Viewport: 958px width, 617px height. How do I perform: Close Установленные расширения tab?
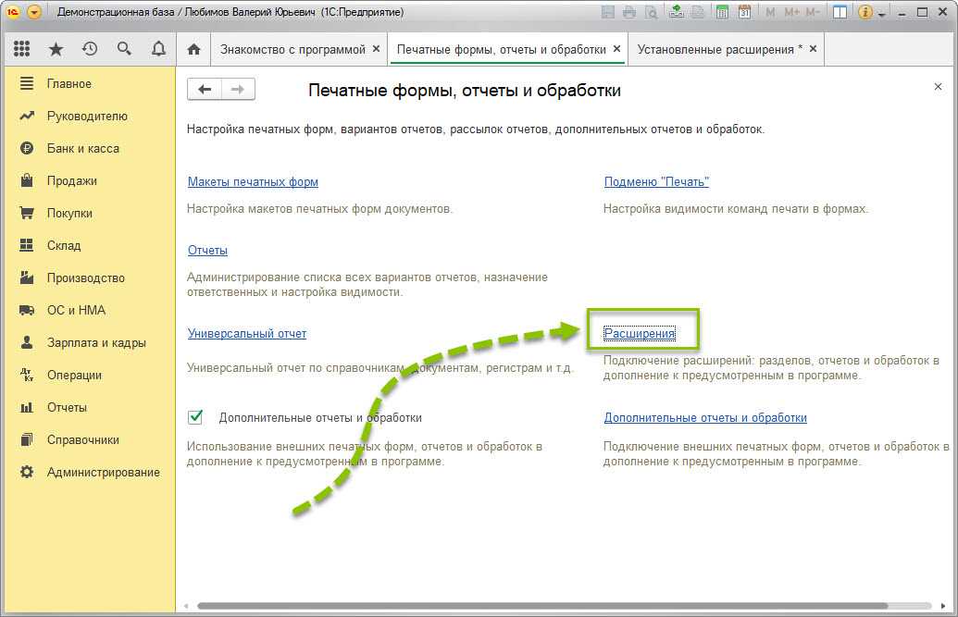click(813, 49)
